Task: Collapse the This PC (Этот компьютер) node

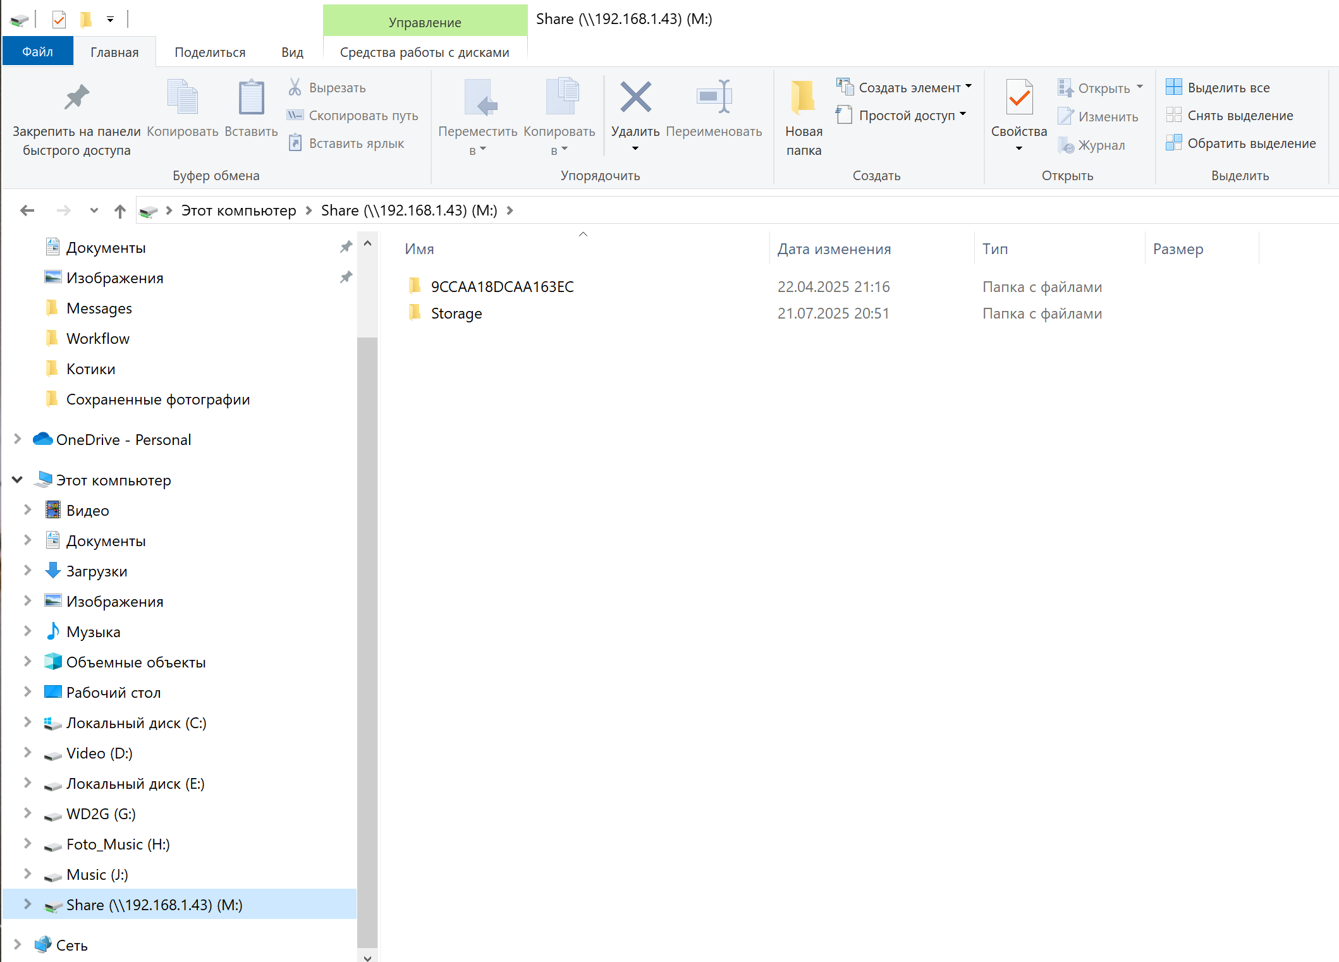Action: (18, 480)
